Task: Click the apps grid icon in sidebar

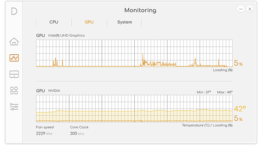Action: click(14, 91)
